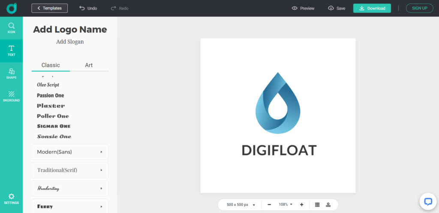Toggle the canvas grid display

317,204
